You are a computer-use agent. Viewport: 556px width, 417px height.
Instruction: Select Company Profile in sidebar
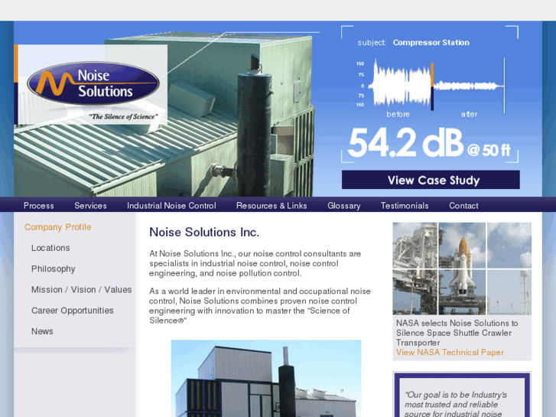tap(58, 227)
